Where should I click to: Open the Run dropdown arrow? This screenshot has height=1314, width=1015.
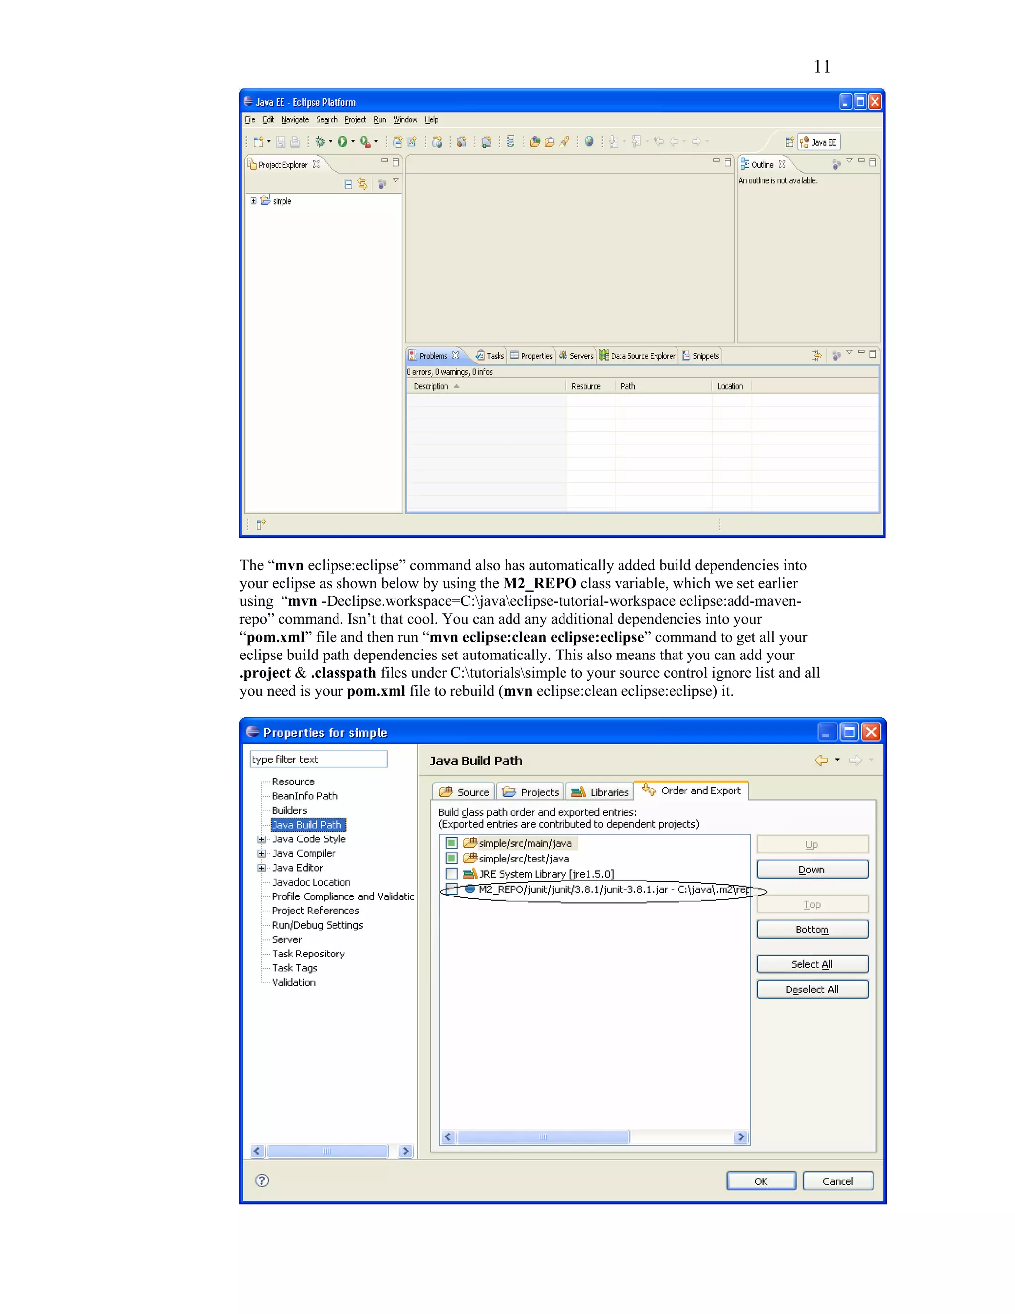(353, 142)
